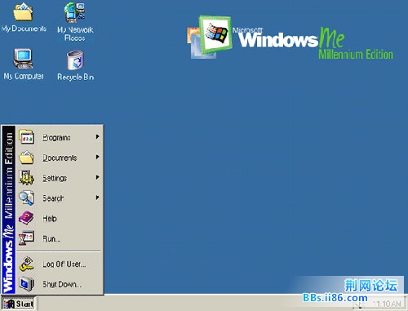Click the purple Help book icon
408x311 pixels.
[x=26, y=218]
